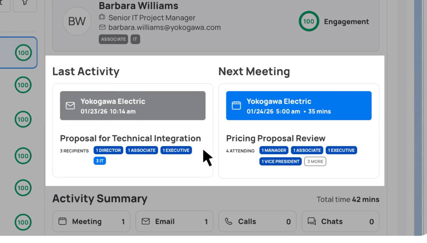This screenshot has height=243, width=427.
Task: Click the Next Meeting heading
Action: click(x=254, y=72)
